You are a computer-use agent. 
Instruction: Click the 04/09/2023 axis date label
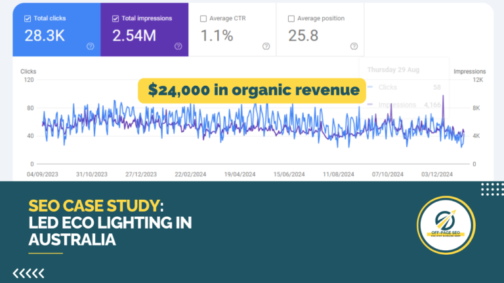click(x=43, y=174)
